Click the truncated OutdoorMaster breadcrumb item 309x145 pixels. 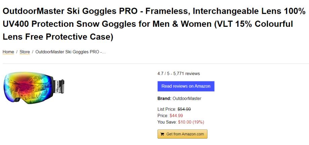71,52
